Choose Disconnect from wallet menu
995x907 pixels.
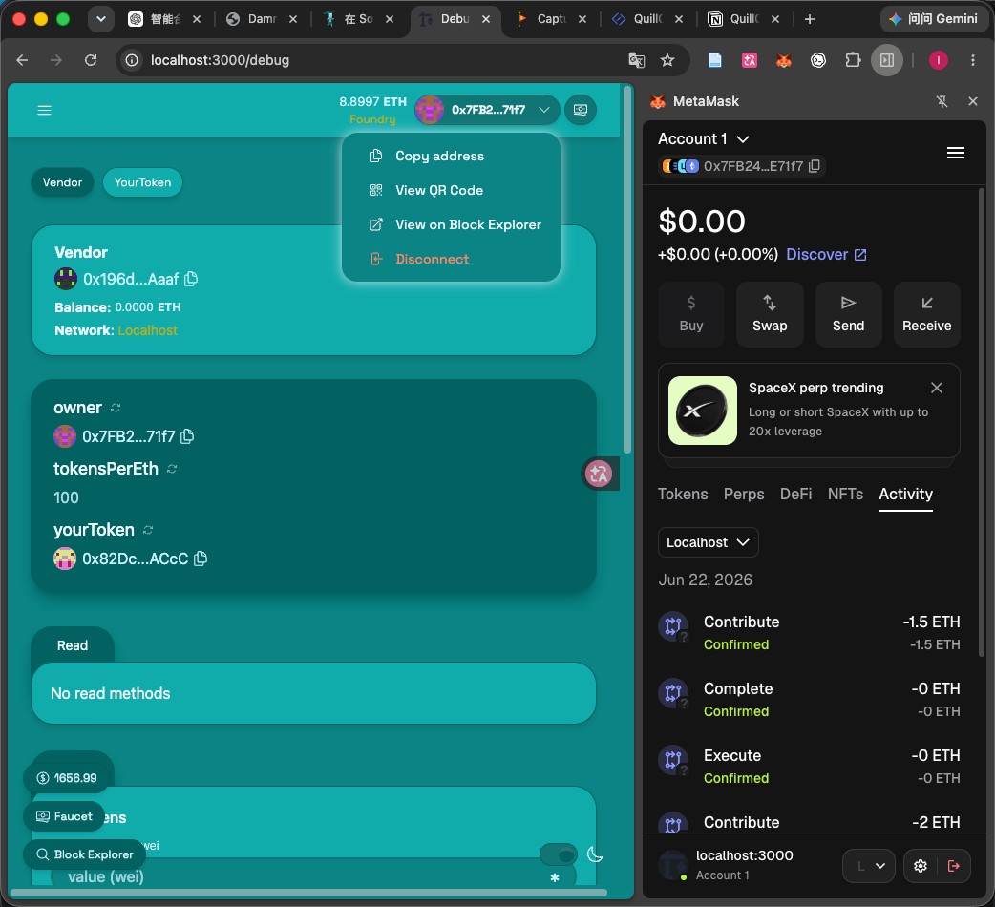451,259
